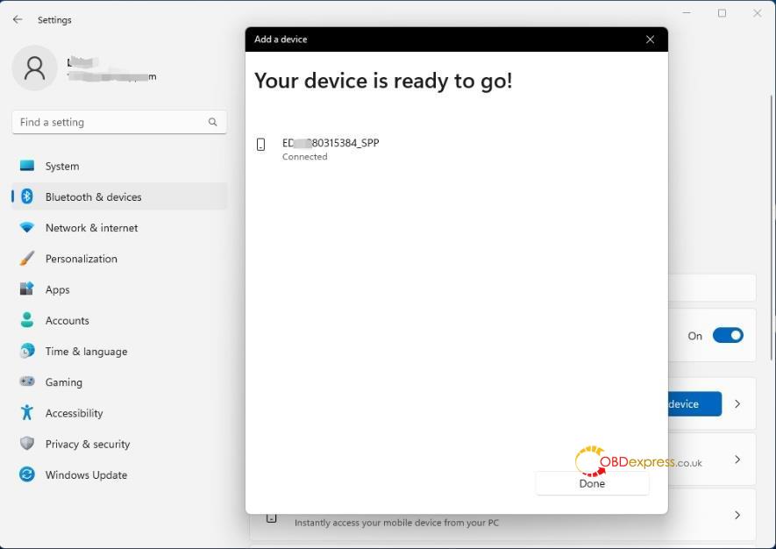Click the Bluetooth icon in sidebar
The width and height of the screenshot is (776, 549).
pyautogui.click(x=27, y=197)
